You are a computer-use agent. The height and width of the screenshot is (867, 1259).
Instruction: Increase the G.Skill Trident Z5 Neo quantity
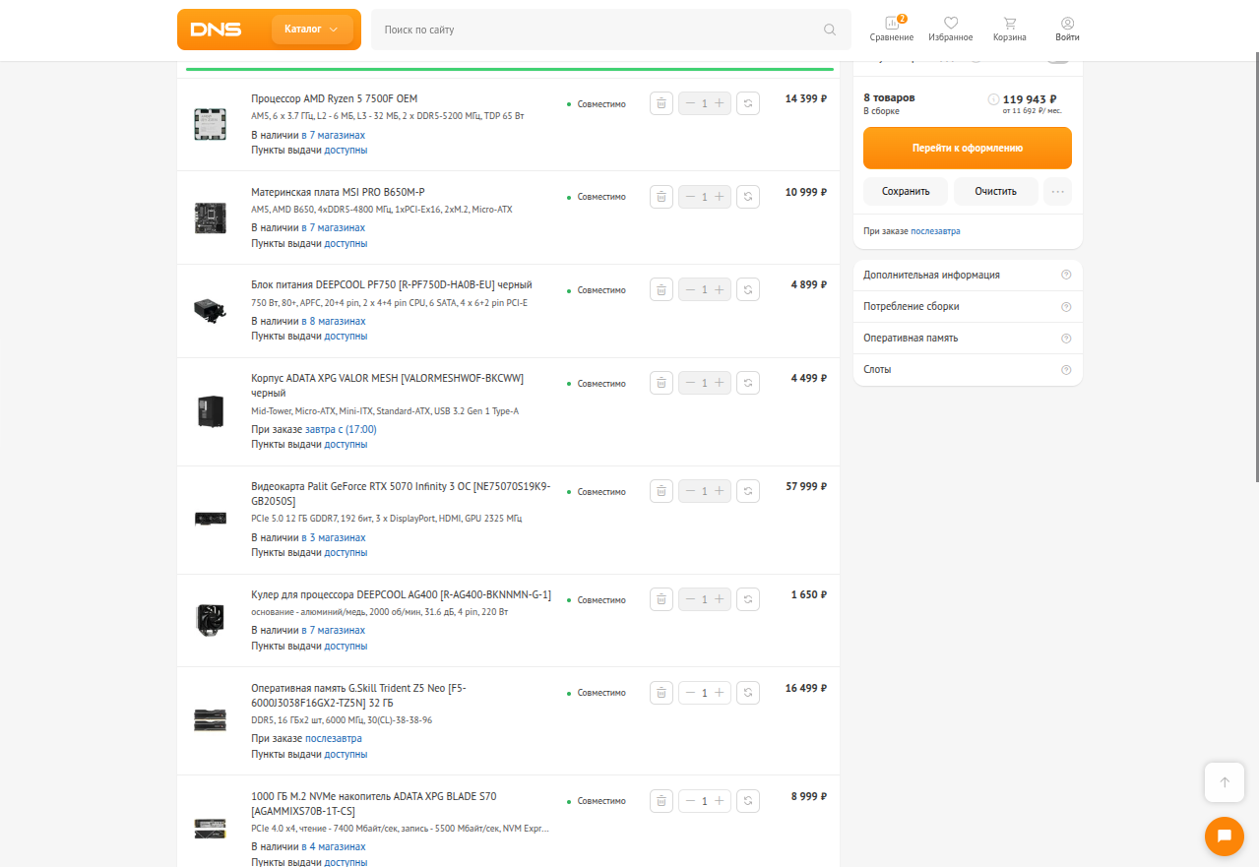(x=720, y=693)
